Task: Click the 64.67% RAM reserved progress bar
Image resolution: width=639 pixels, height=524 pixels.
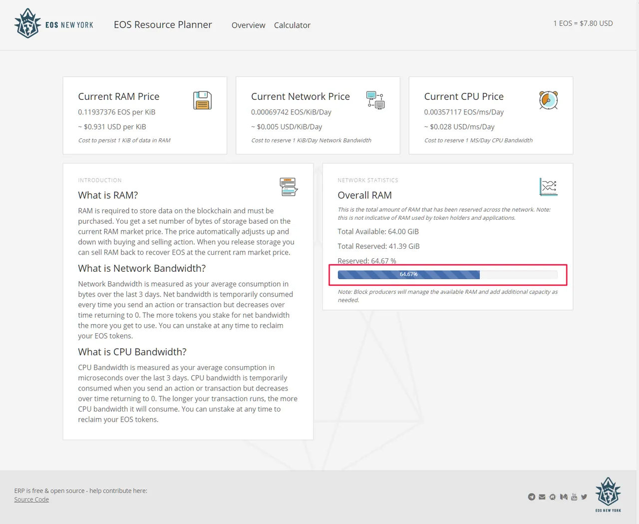Action: pyautogui.click(x=448, y=275)
